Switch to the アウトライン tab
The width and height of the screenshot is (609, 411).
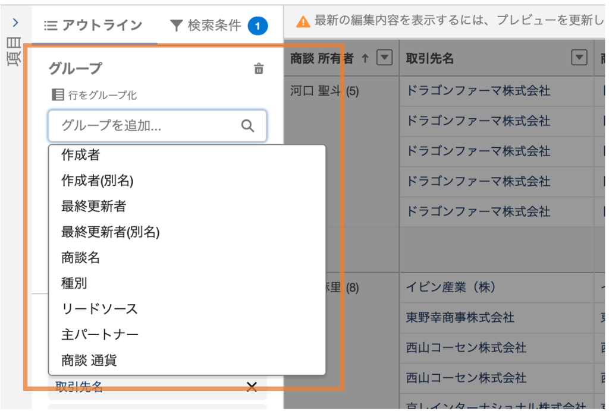click(x=94, y=25)
